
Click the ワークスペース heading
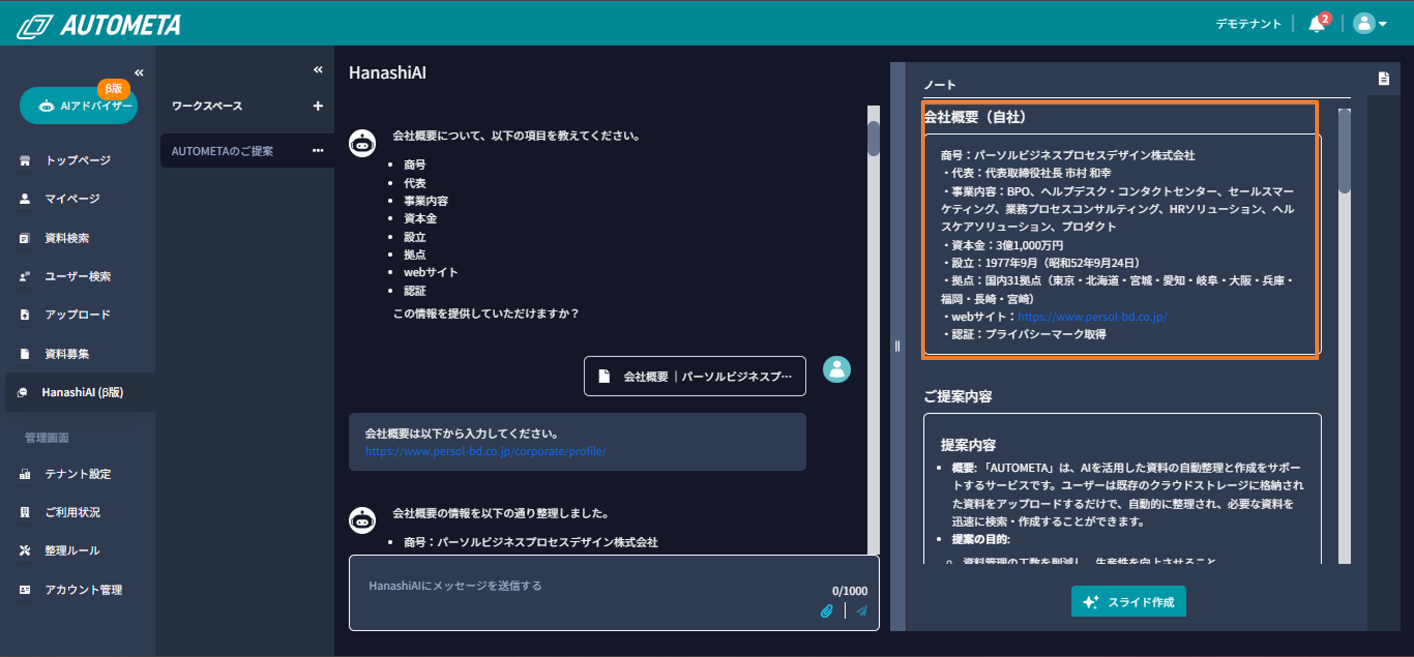(x=207, y=106)
